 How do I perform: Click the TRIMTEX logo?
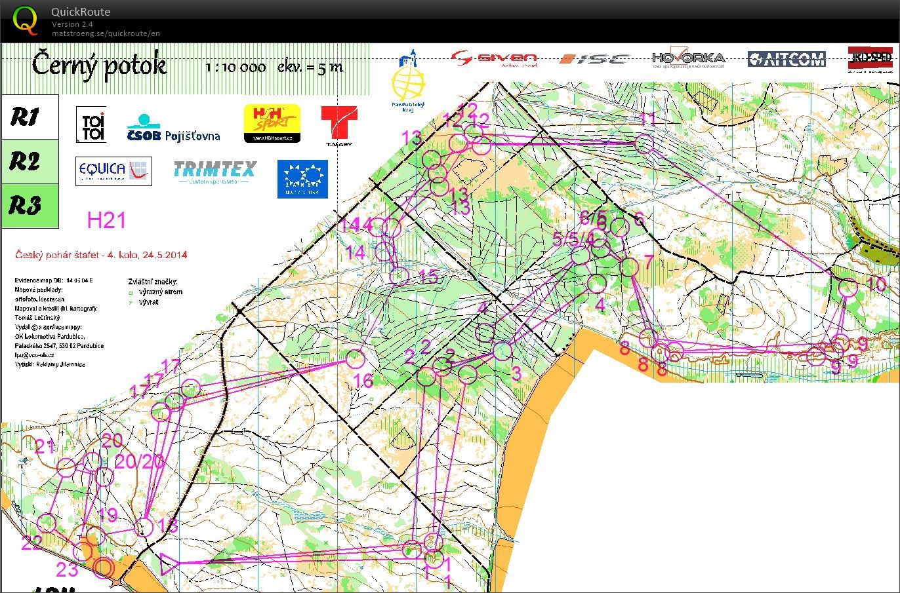215,173
